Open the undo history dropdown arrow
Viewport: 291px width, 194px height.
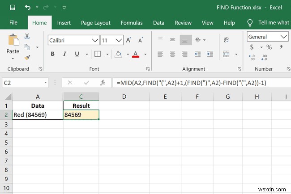coord(37,7)
